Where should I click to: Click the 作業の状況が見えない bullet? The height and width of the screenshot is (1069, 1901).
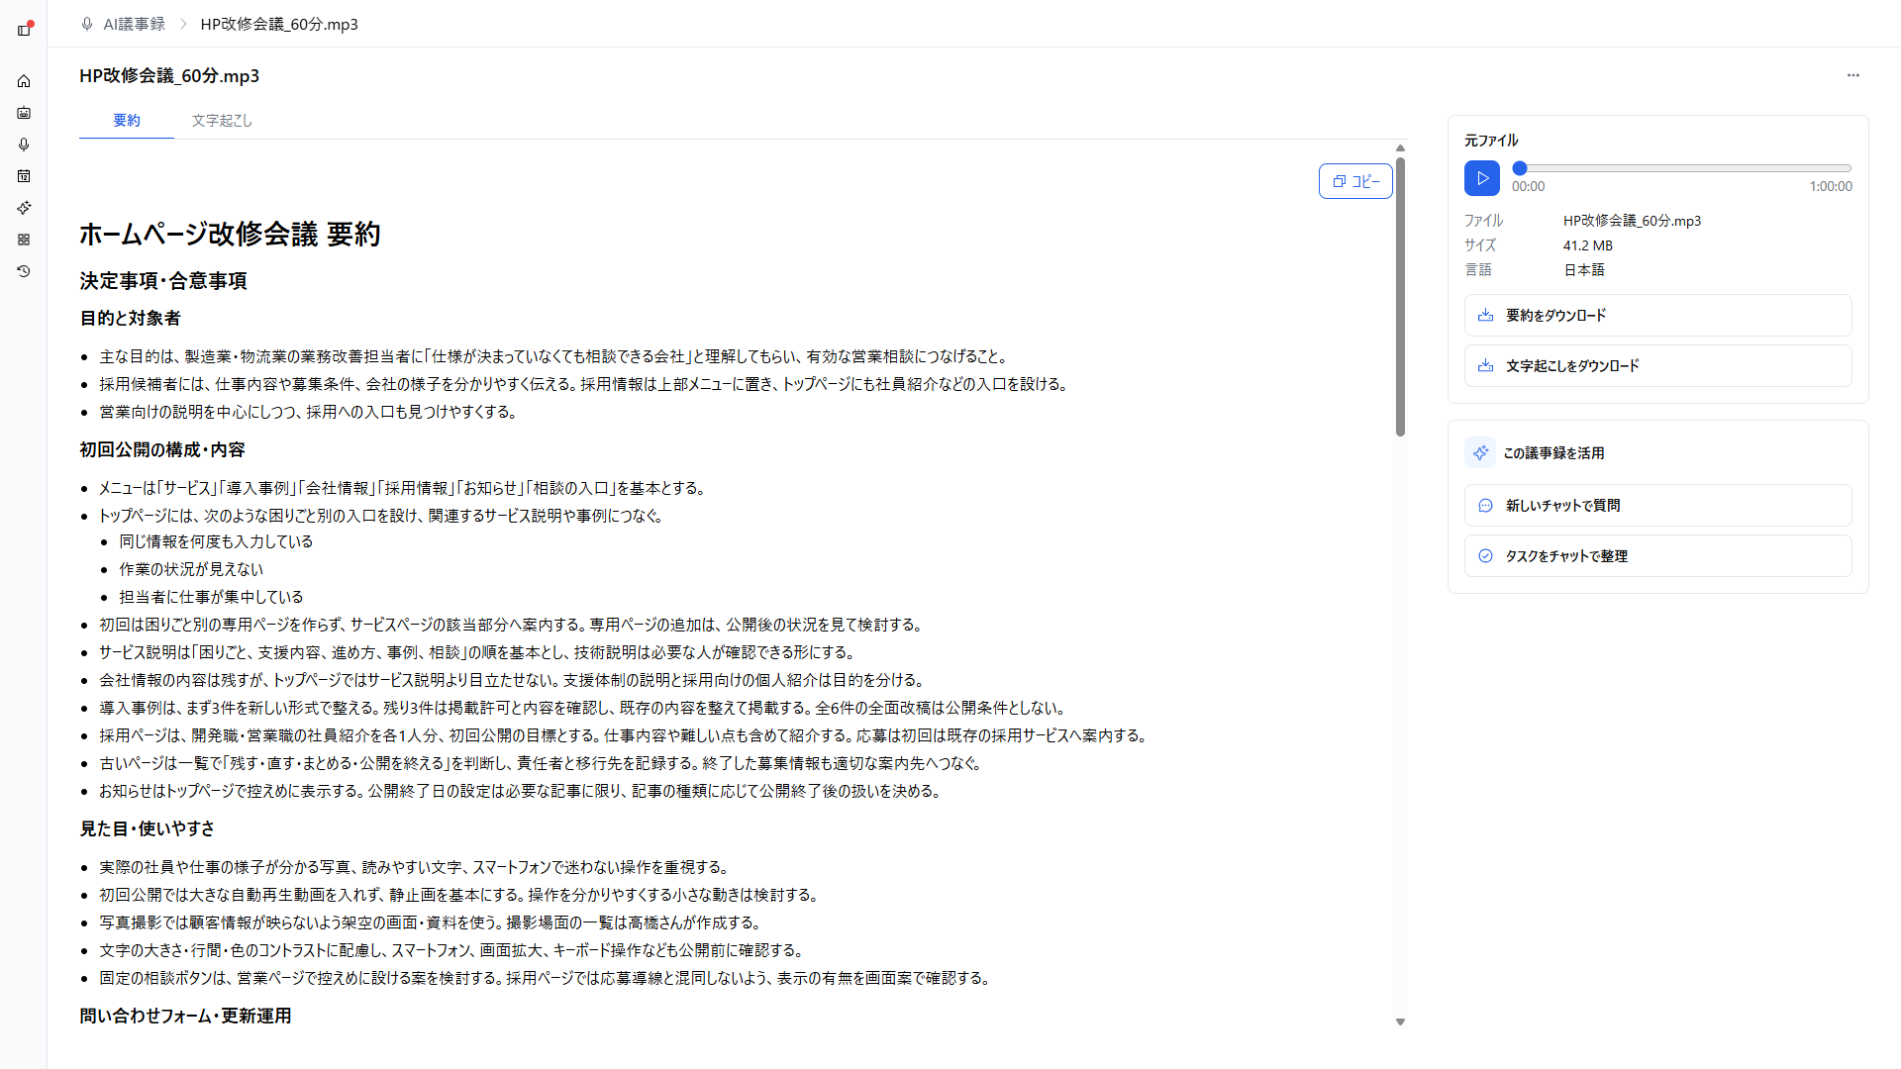coord(191,569)
